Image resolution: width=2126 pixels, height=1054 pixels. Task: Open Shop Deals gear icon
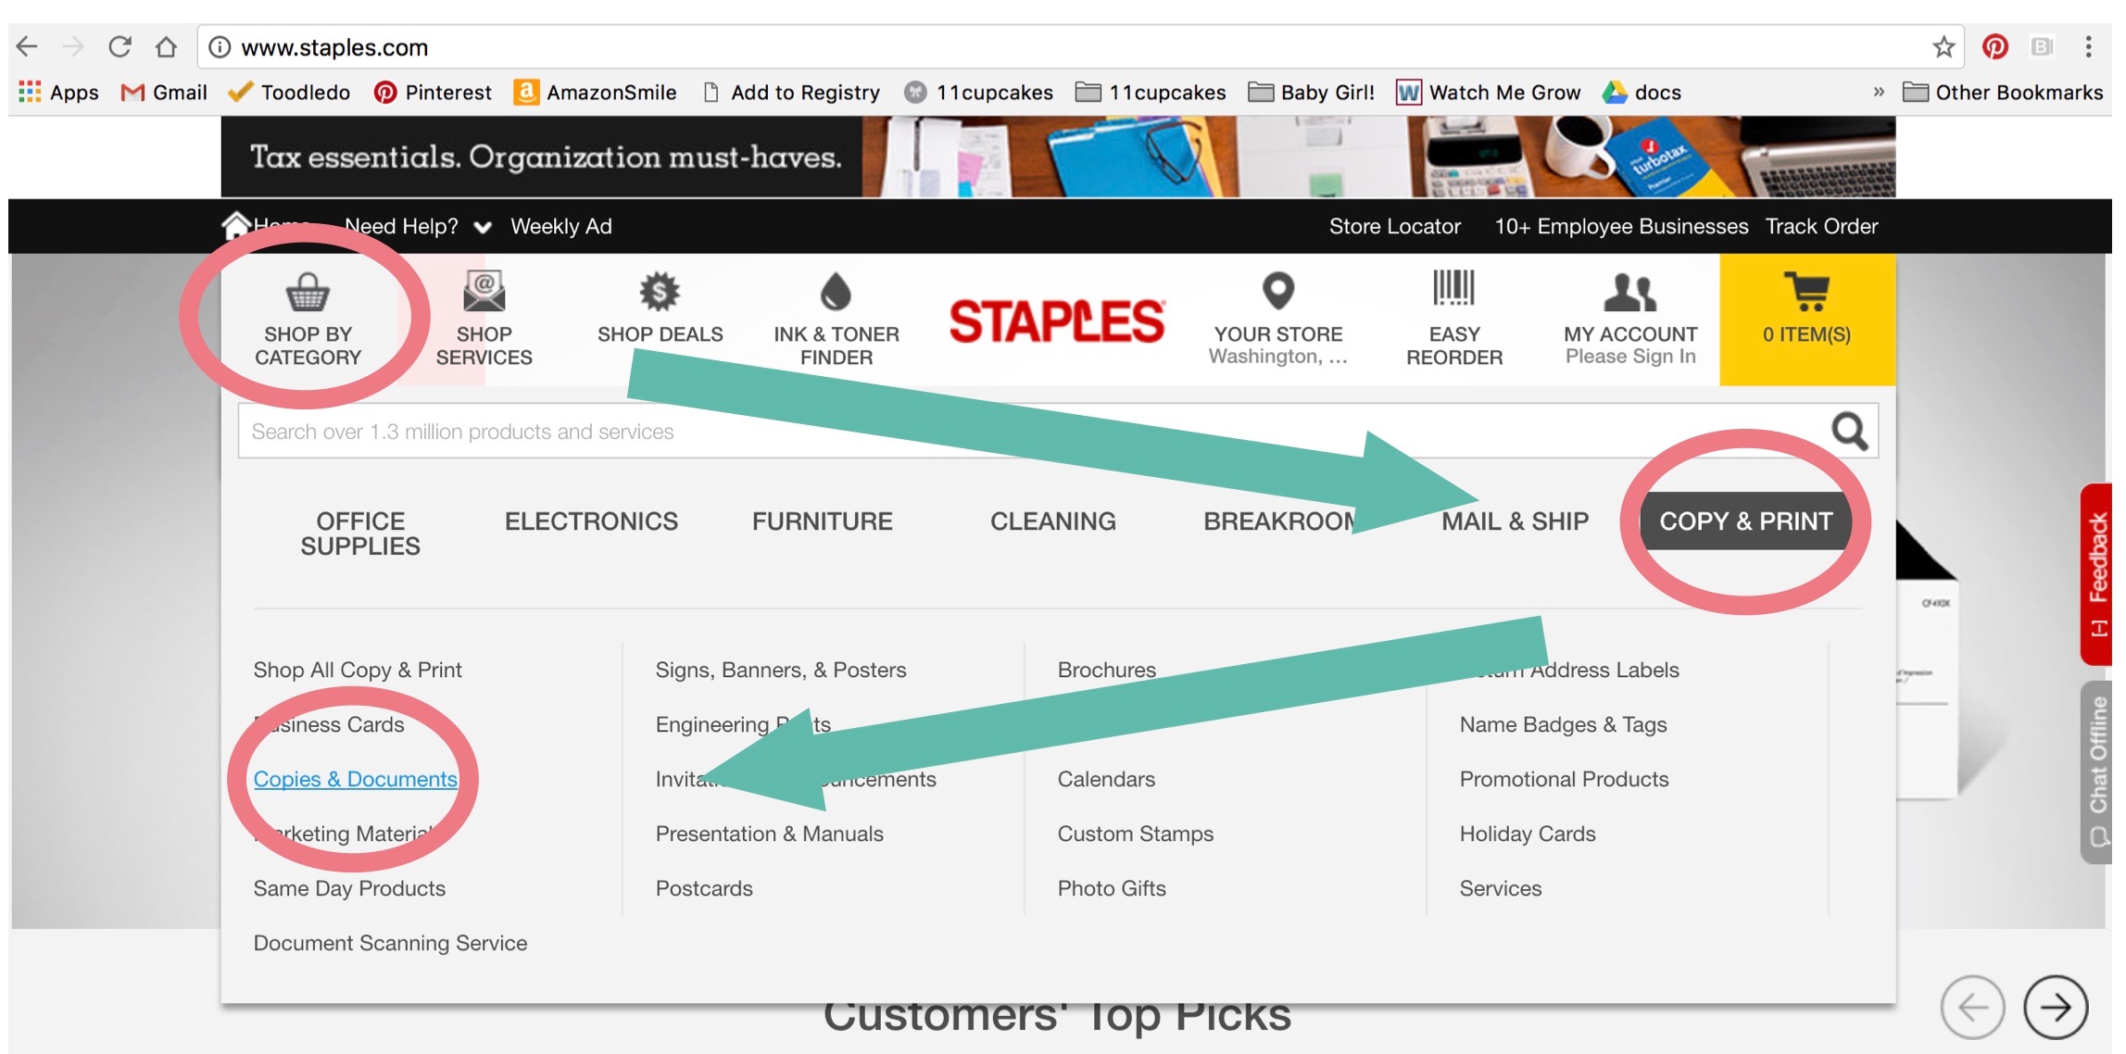(660, 292)
